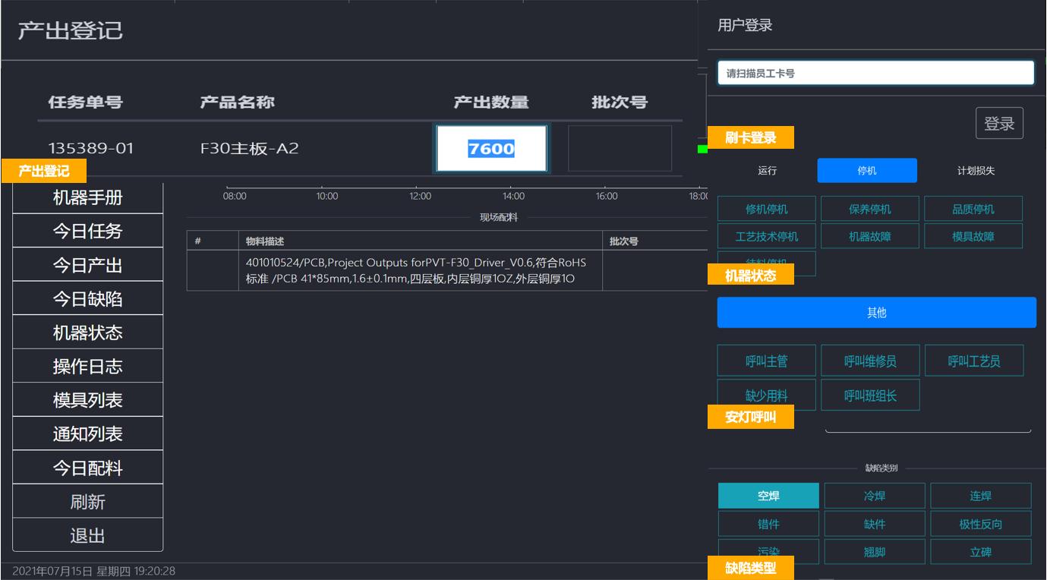Click the 产出数量 quantity field showing 7600
The width and height of the screenshot is (1047, 580).
490,147
